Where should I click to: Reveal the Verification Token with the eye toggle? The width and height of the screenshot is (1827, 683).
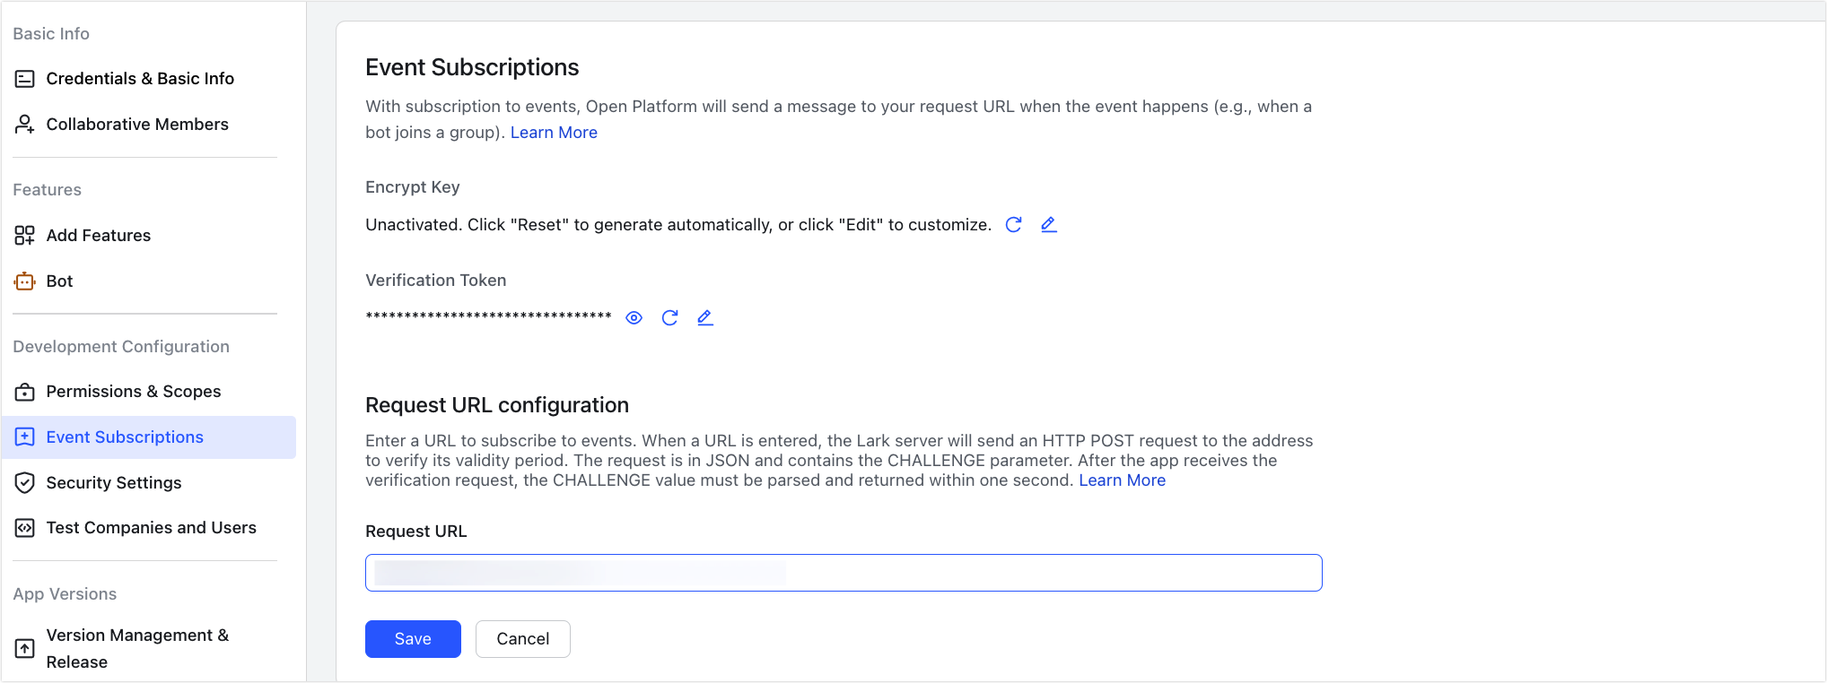point(634,317)
